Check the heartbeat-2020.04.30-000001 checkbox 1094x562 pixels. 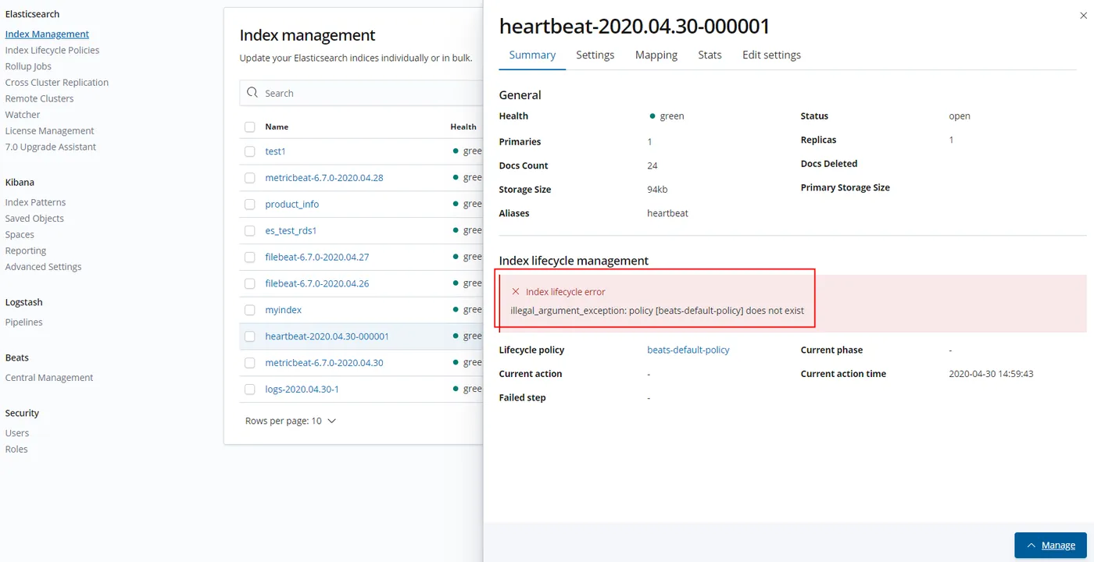point(250,336)
